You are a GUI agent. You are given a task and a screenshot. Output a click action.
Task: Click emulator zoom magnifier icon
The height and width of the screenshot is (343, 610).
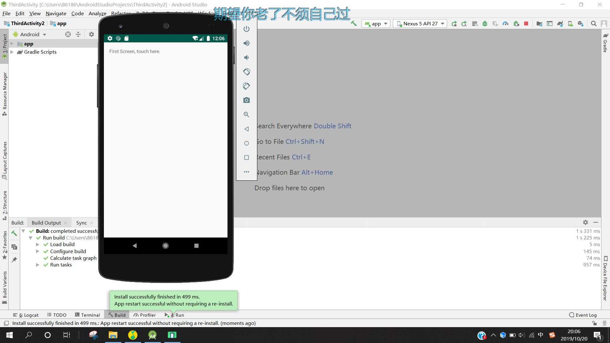click(x=247, y=115)
